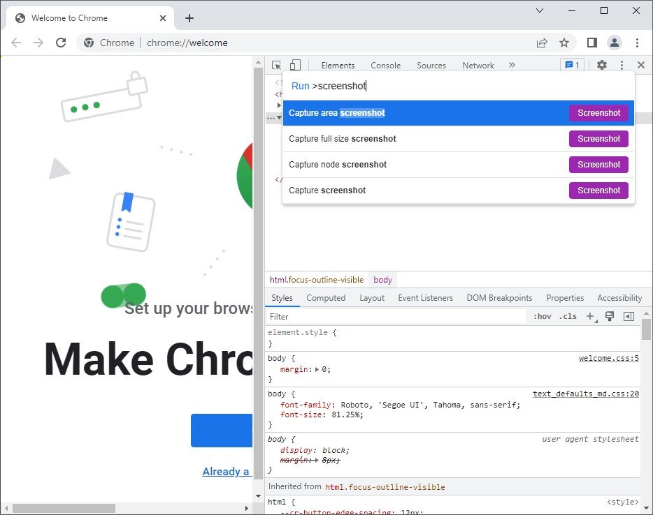Choose Capture full size screenshot
Screen dimensions: 653x515
tap(459, 139)
